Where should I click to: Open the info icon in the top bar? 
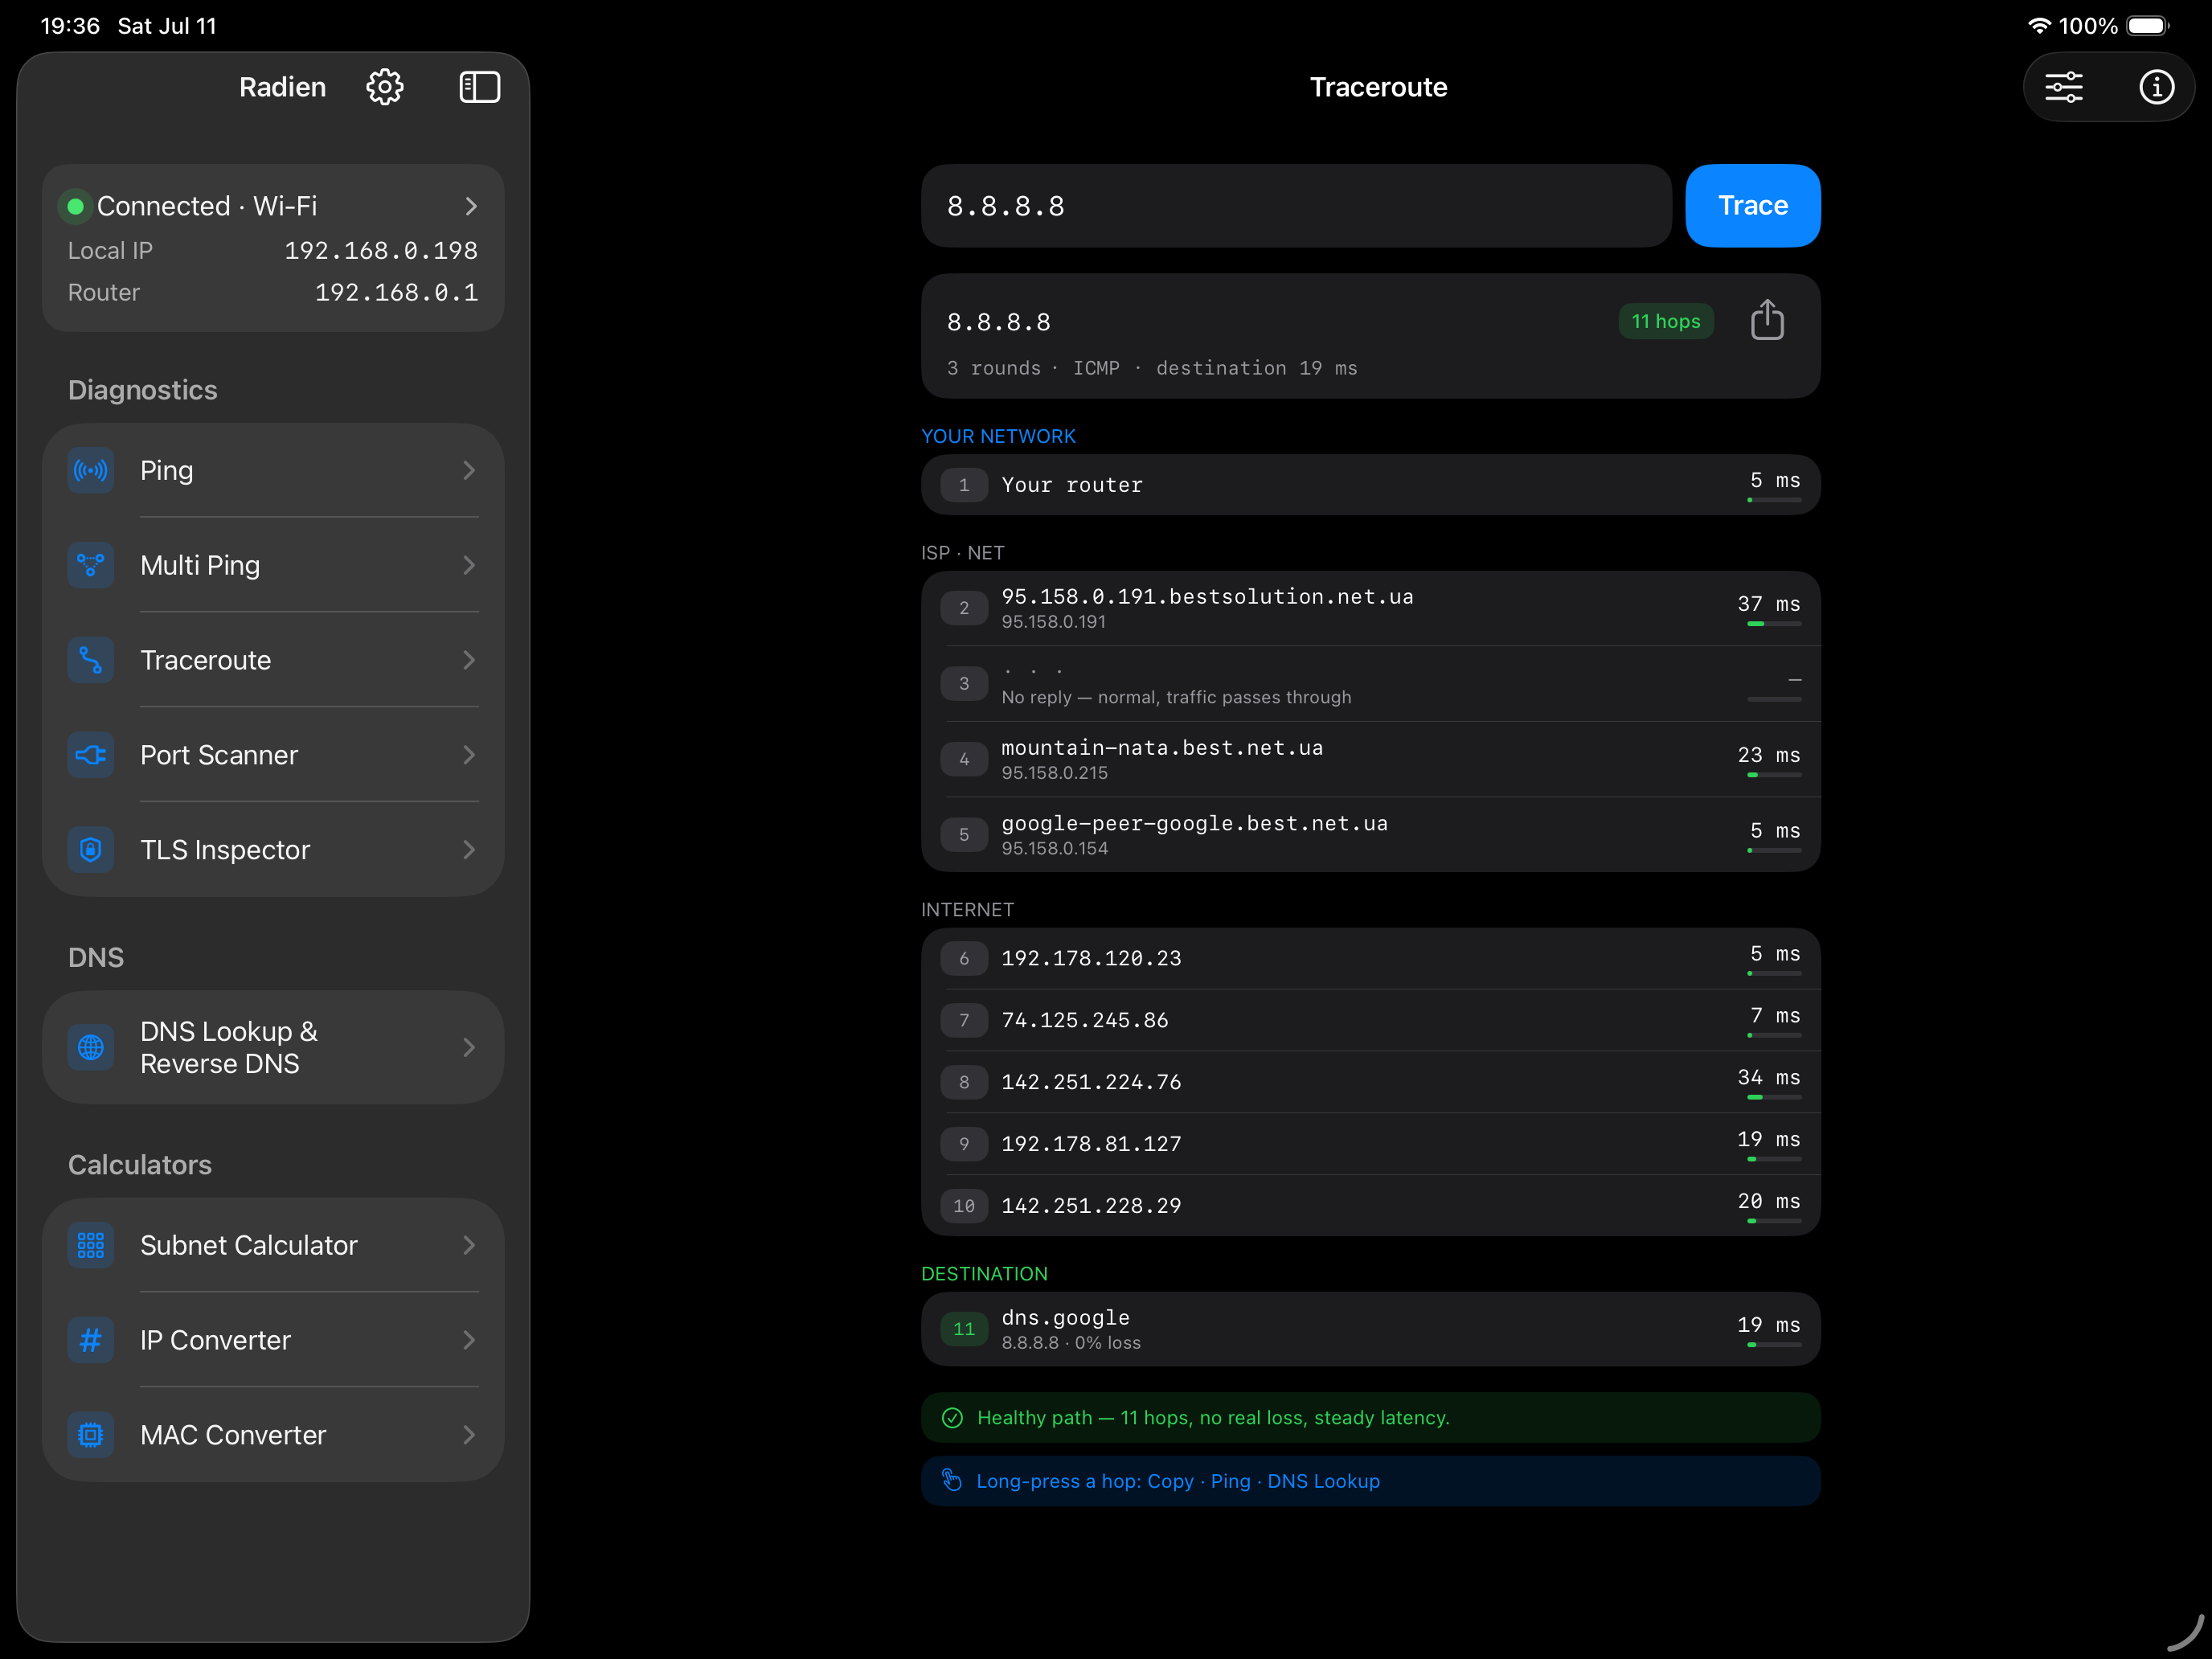pos(2157,87)
